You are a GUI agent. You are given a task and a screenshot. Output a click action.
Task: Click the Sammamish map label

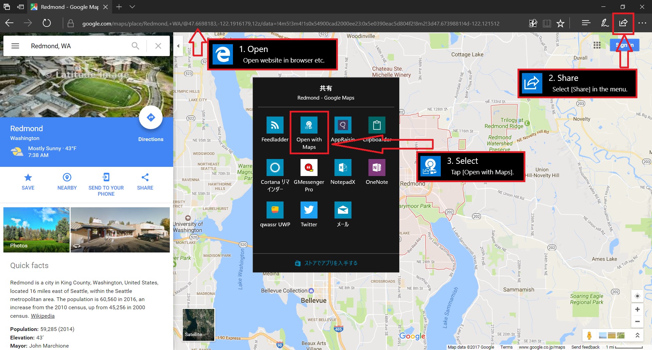click(519, 290)
